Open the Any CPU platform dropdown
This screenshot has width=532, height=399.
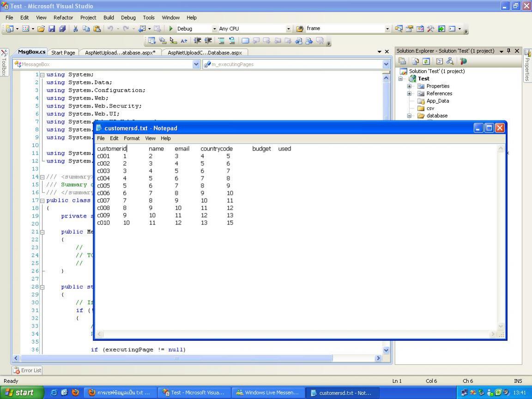[x=289, y=29]
